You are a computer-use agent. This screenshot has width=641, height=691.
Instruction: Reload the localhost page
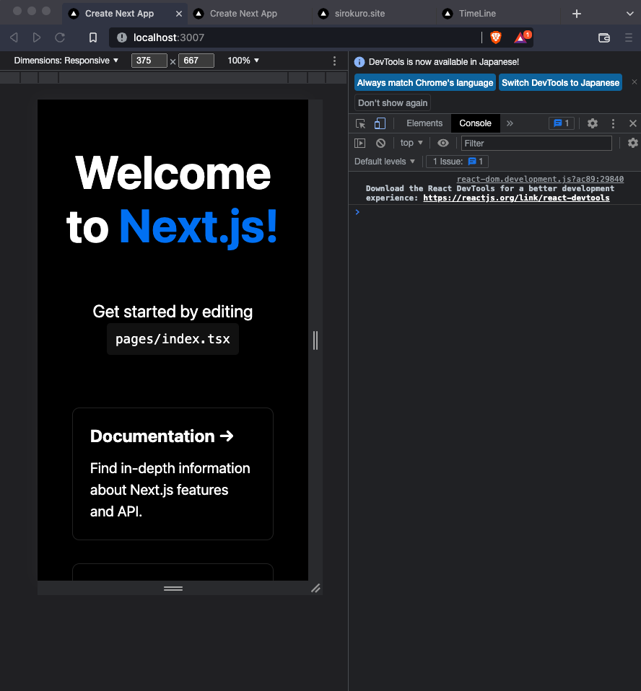tap(60, 38)
